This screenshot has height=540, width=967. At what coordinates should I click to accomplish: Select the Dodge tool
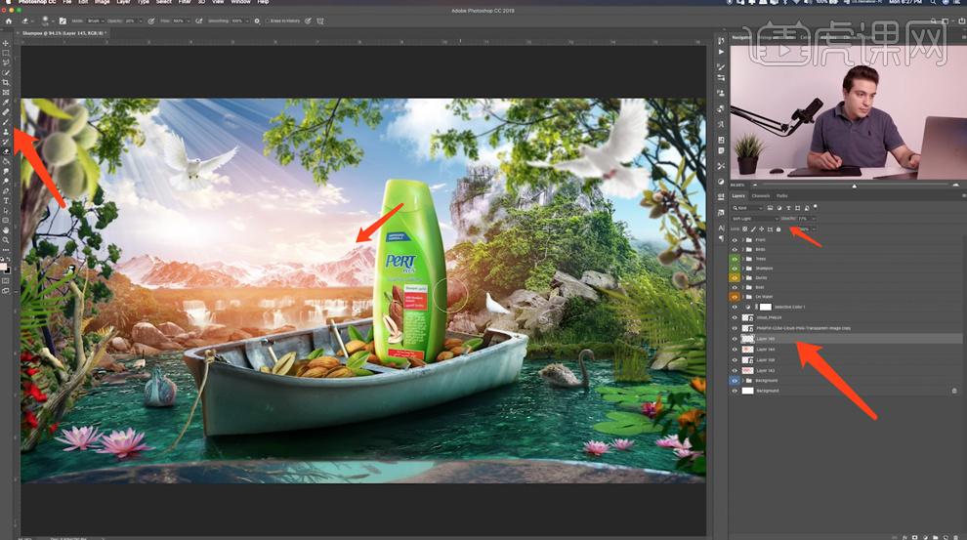point(6,182)
